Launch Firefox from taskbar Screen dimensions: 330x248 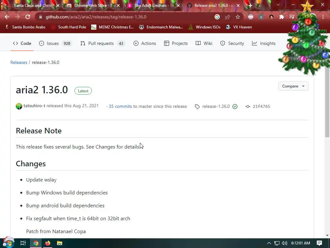coord(48,243)
